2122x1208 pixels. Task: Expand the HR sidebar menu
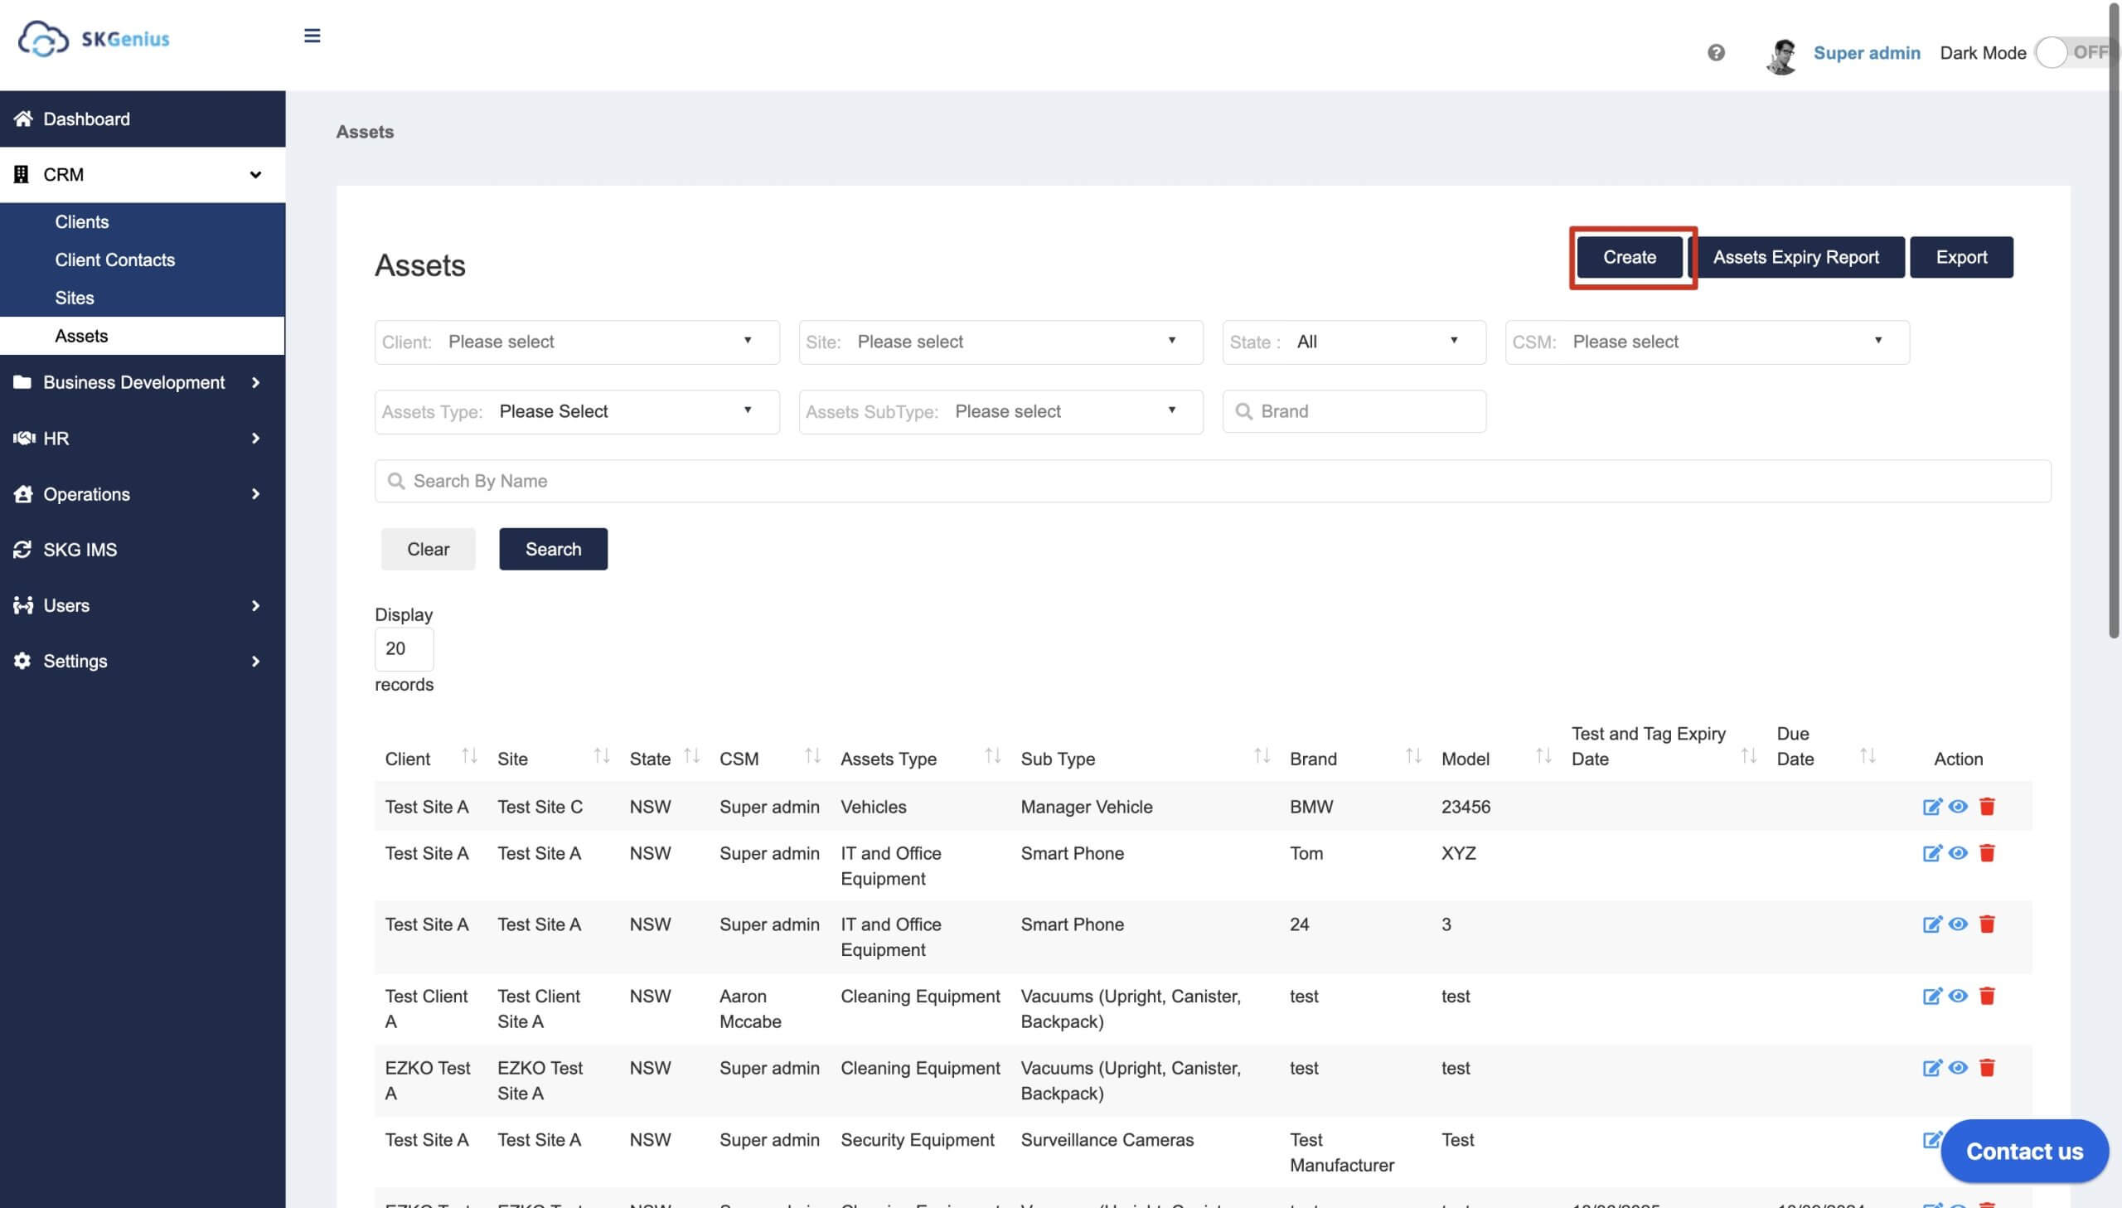click(143, 438)
